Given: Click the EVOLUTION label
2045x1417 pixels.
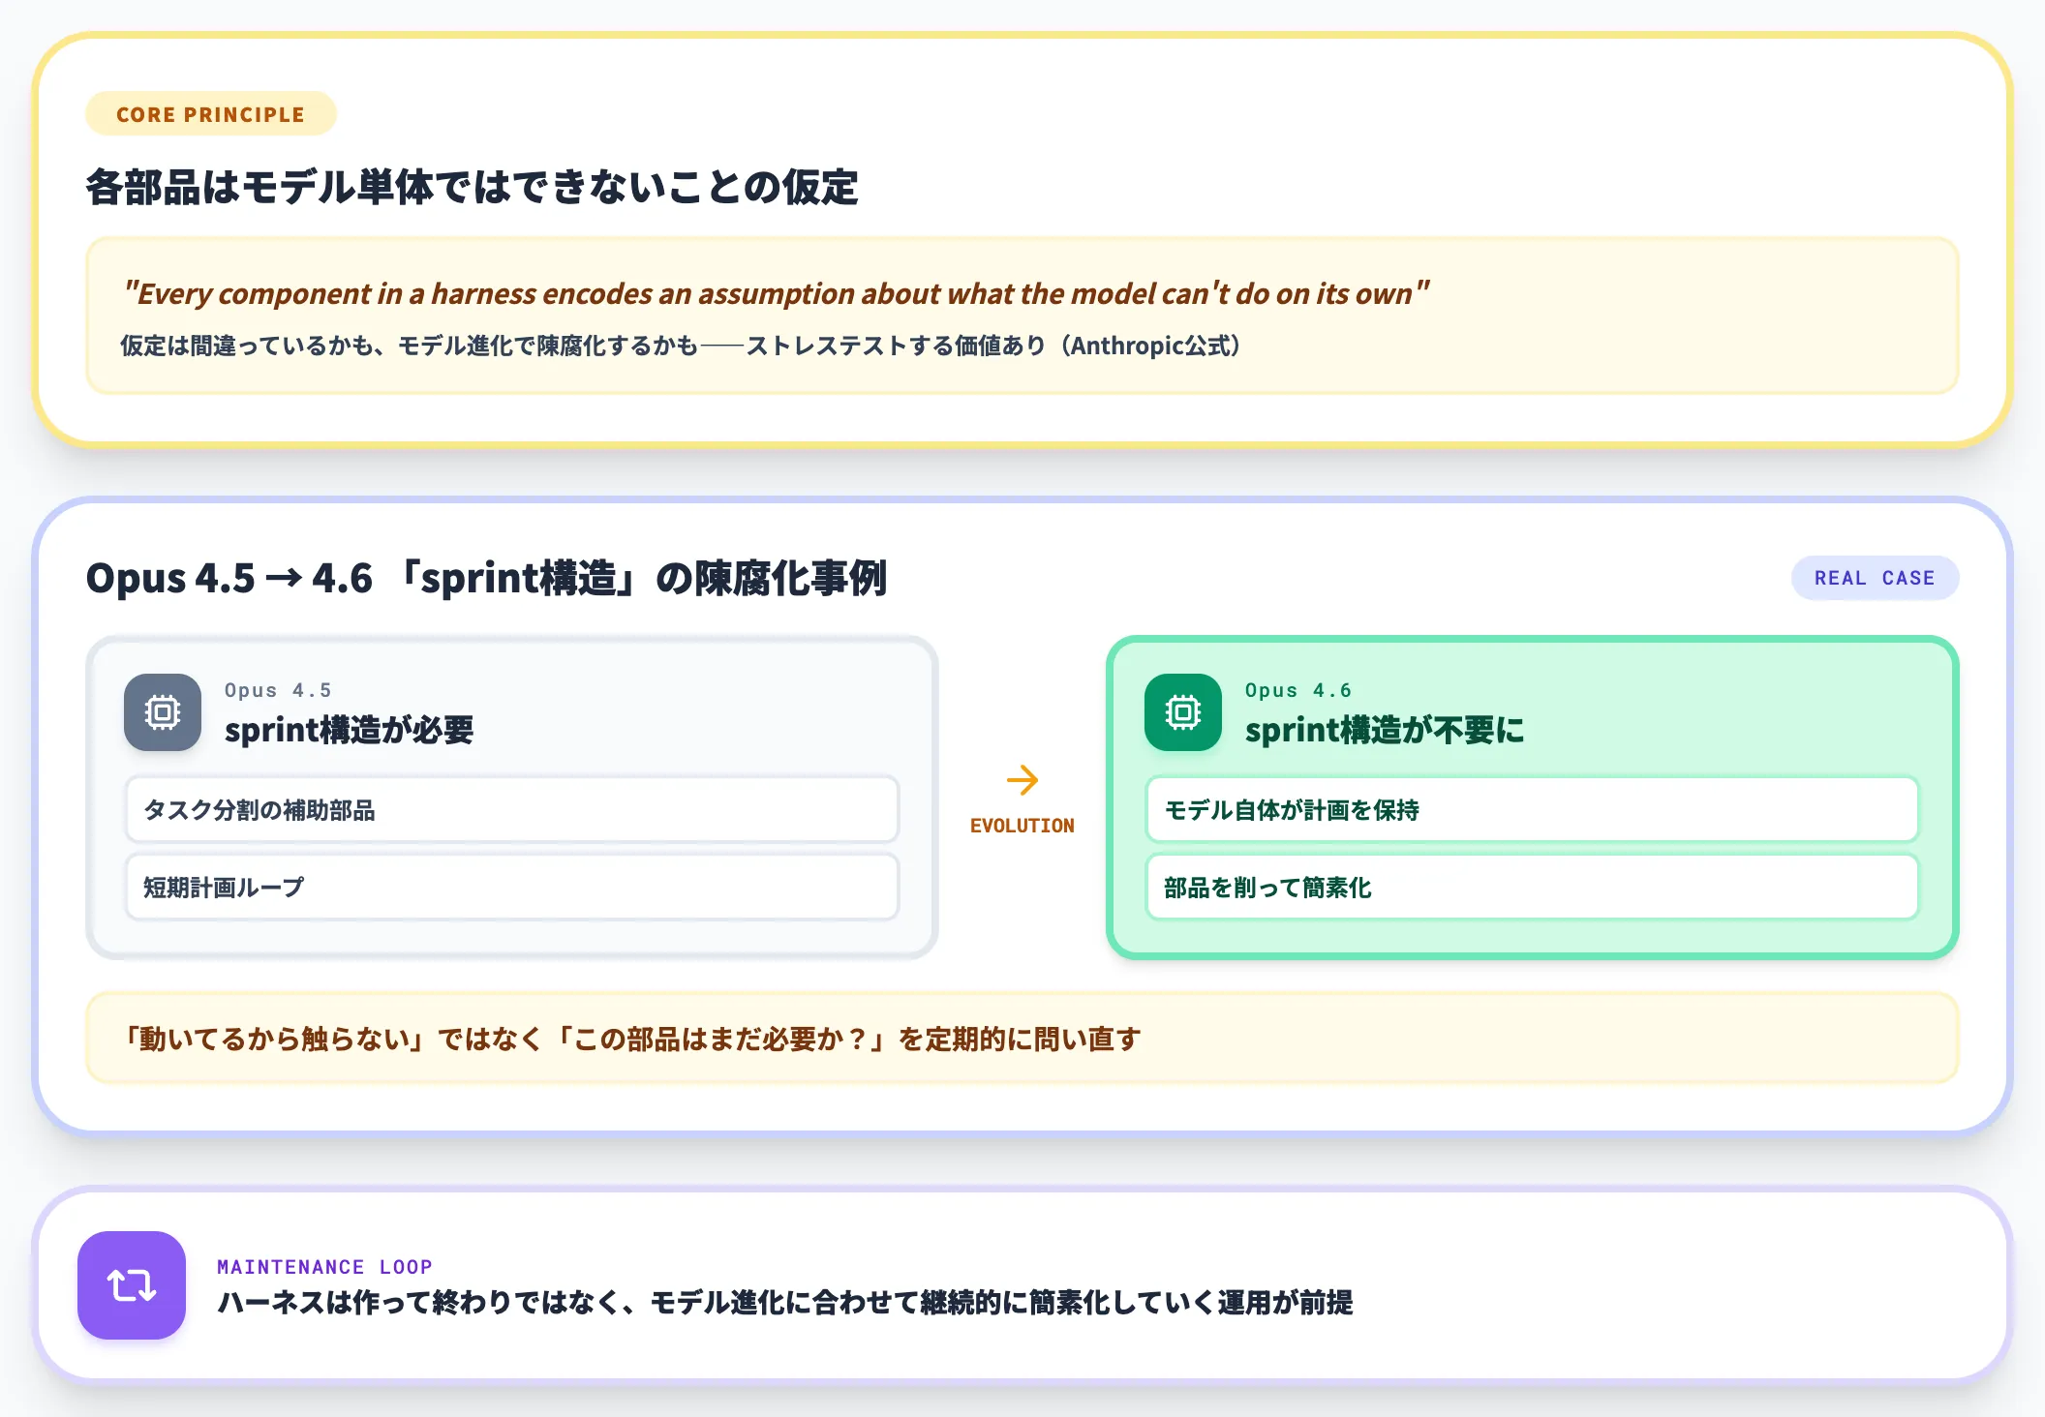Looking at the screenshot, I should [x=1022, y=826].
